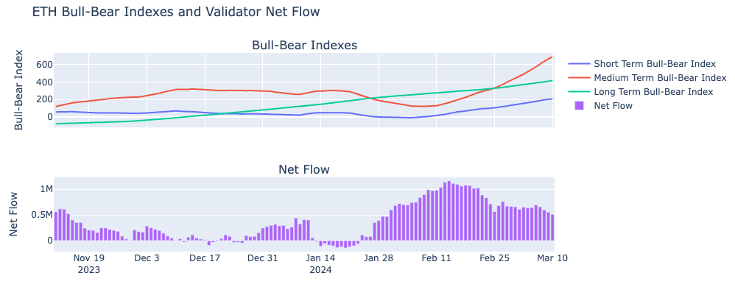Select the Bull-Bear Indexes subplot title
This screenshot has height=284, width=735.
tap(305, 46)
